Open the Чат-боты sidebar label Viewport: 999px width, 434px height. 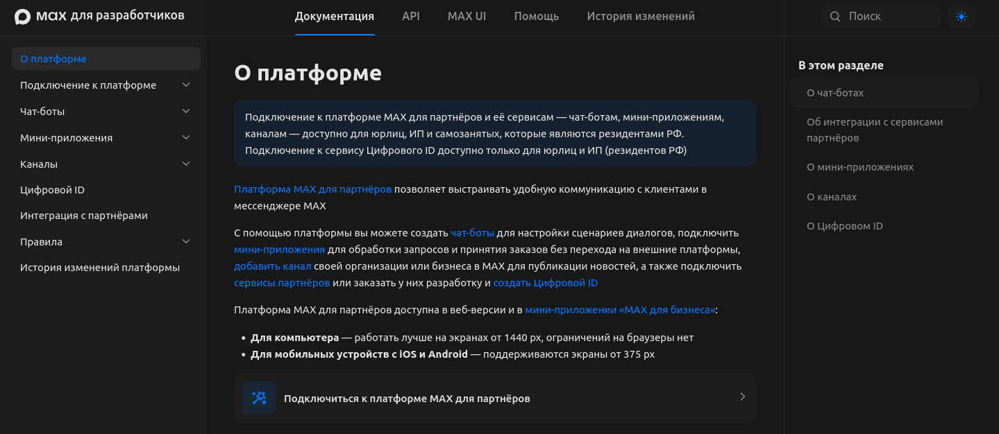42,112
